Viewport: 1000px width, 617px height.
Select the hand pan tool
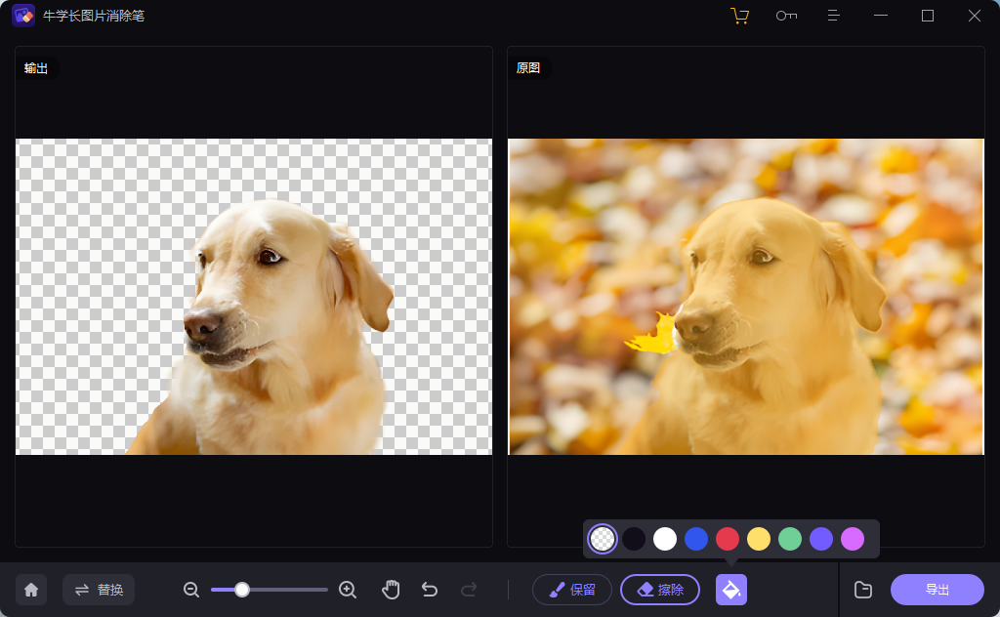pyautogui.click(x=391, y=590)
